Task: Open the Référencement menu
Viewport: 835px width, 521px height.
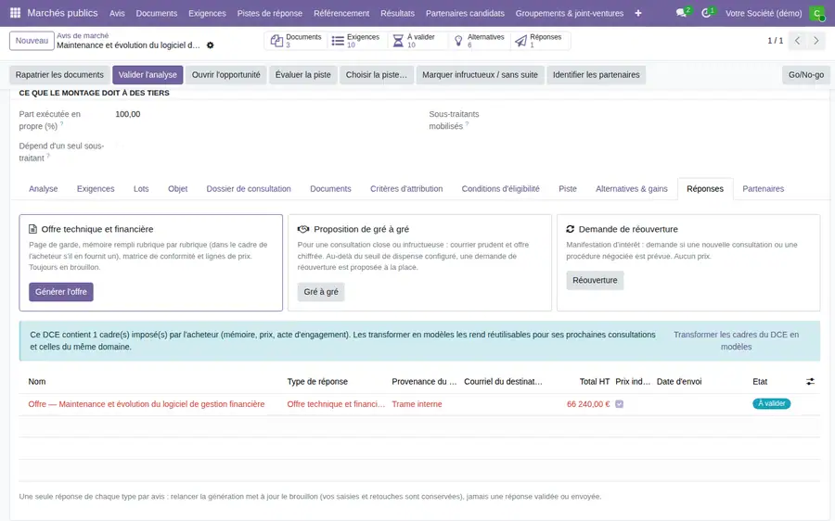Action: (341, 13)
